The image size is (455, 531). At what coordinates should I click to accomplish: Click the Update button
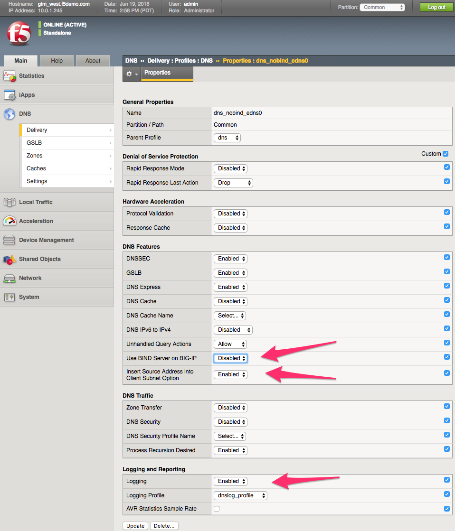click(x=135, y=526)
